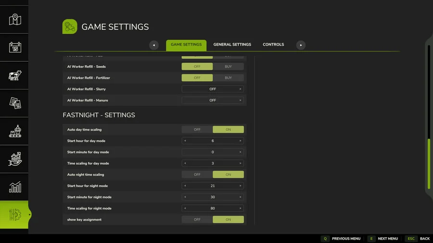This screenshot has width=433, height=243.
Task: Open the map icon in sidebar
Action: (x=15, y=20)
